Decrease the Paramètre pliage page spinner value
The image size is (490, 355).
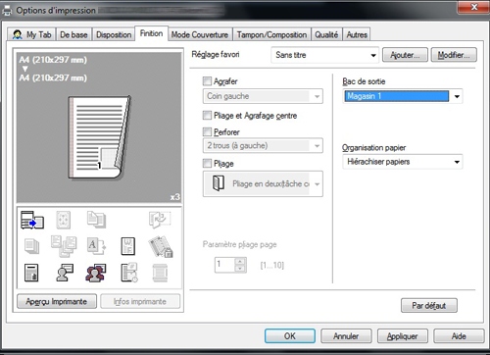[240, 269]
